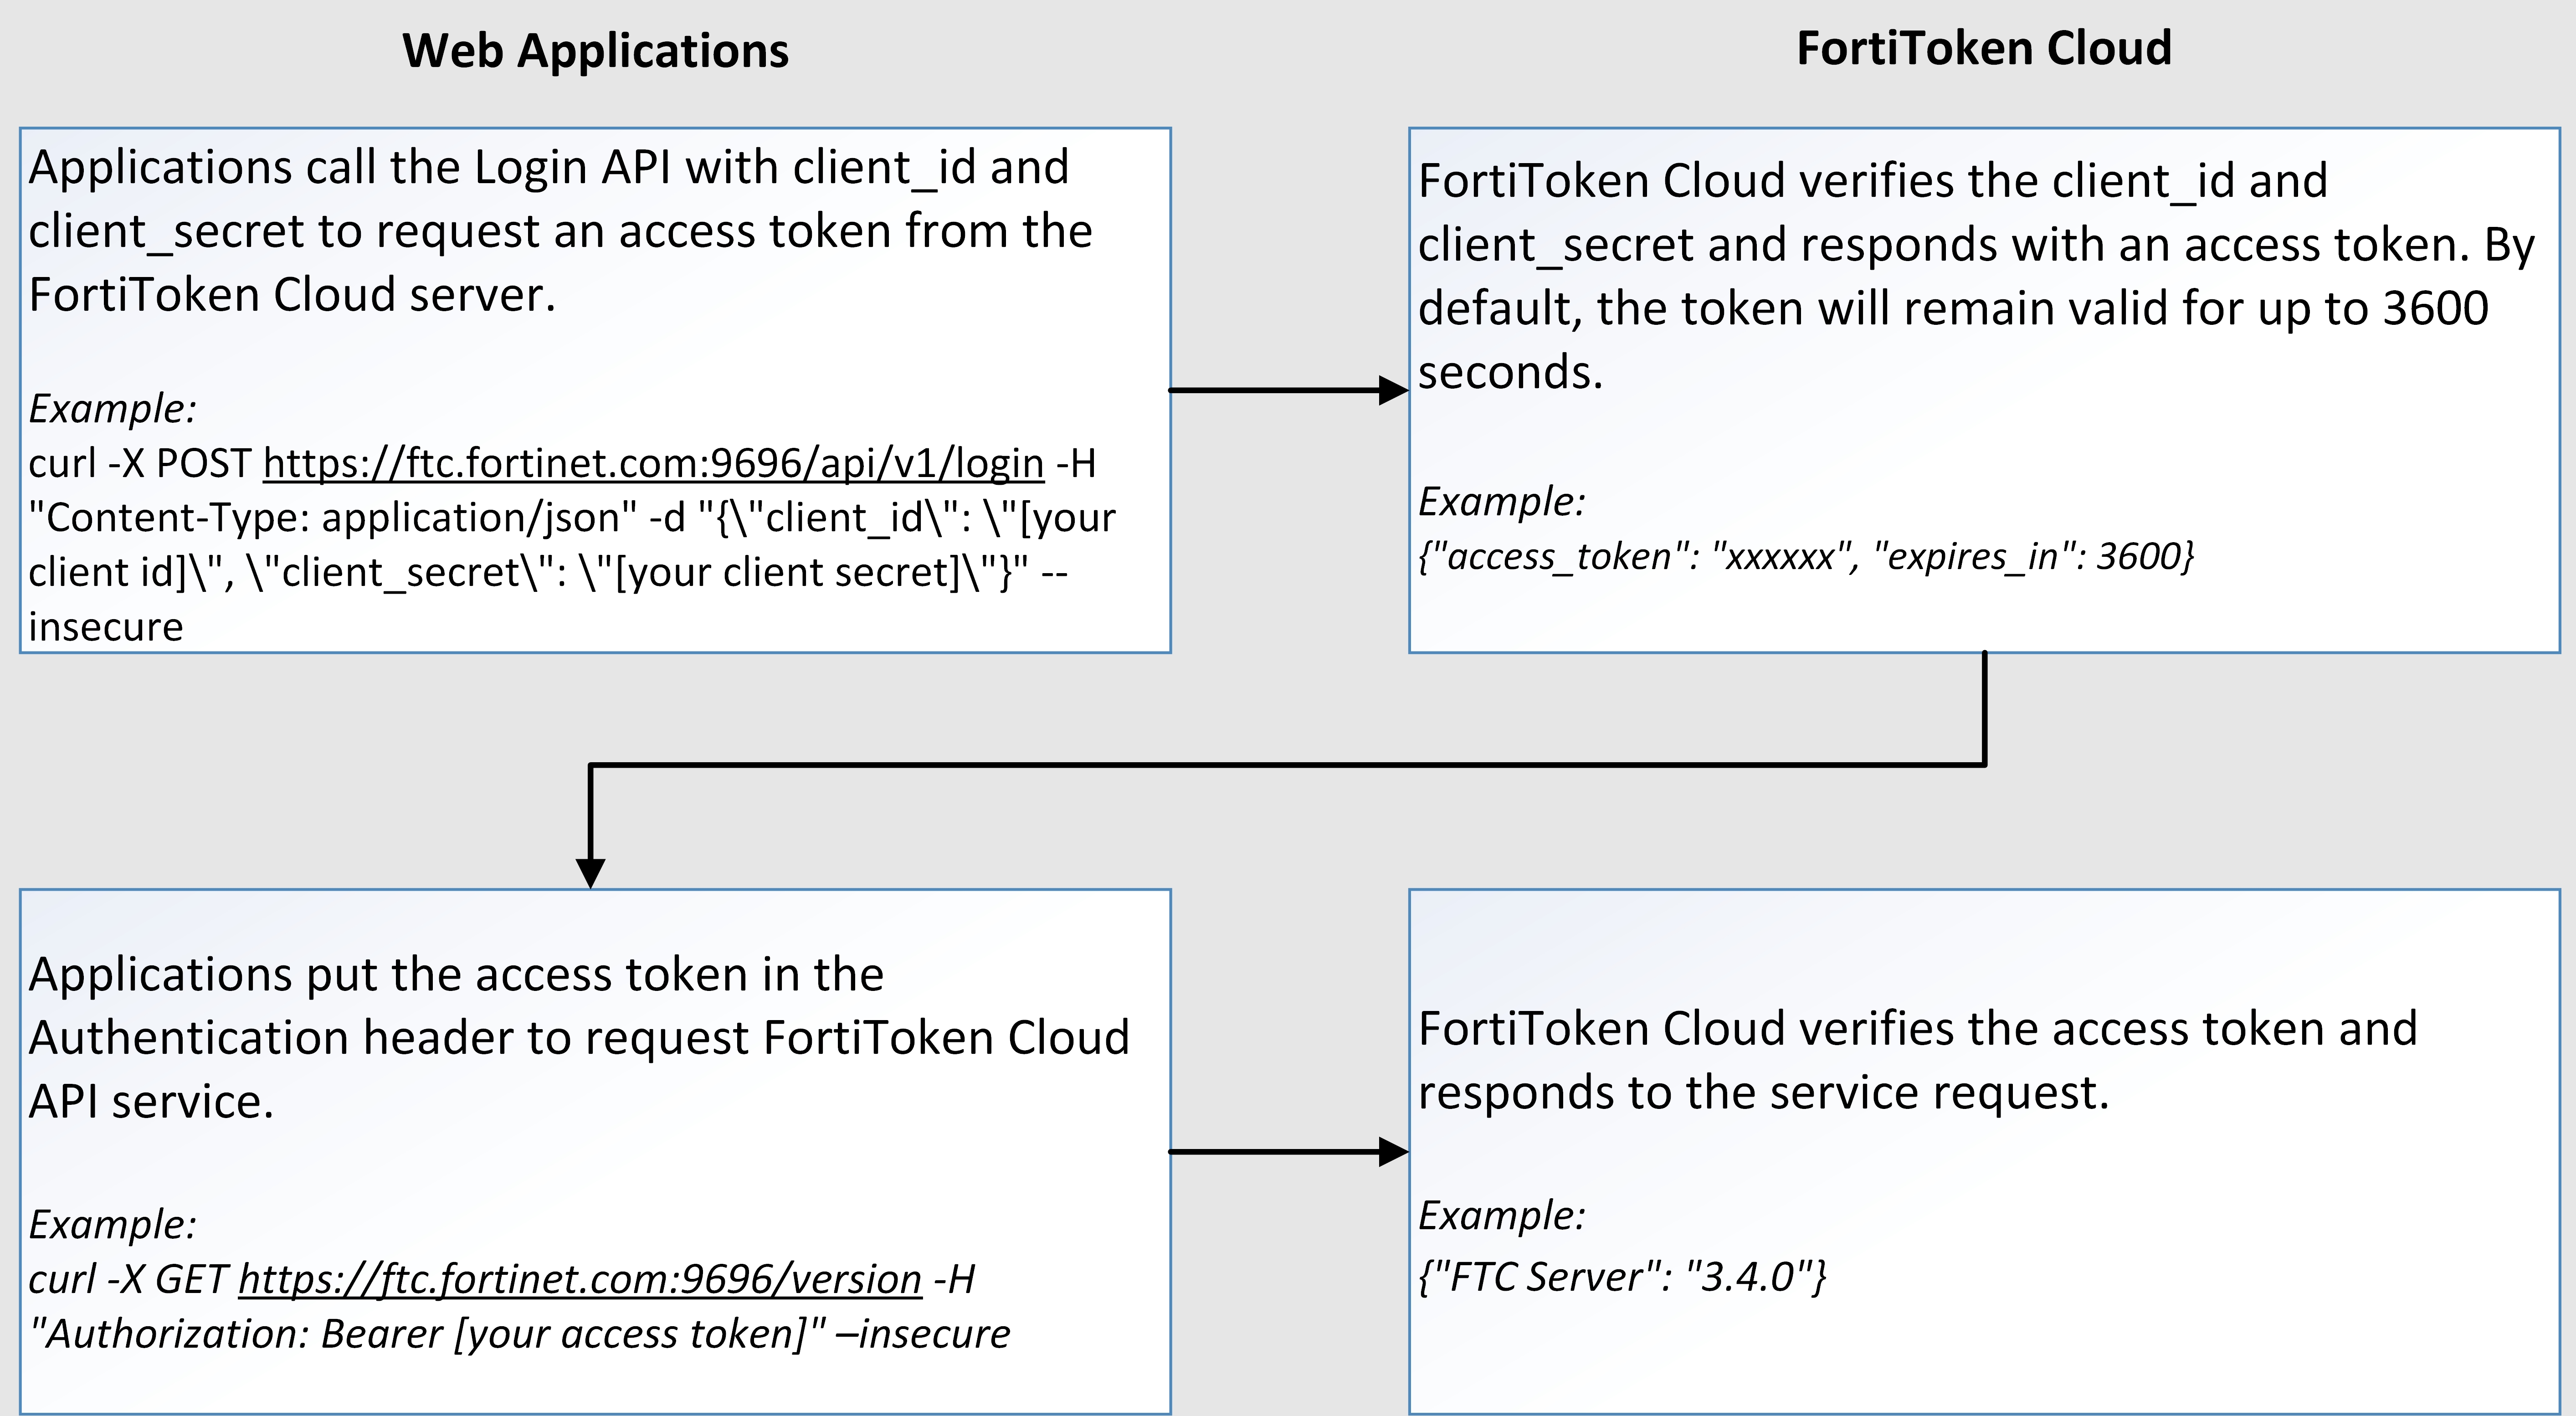Viewport: 2576px width, 1416px height.
Task: Click the 'Authorization: Bearer [your access token]' line
Action: pyautogui.click(x=519, y=1334)
